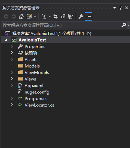The width and height of the screenshot is (130, 148).
Task: Select the ViewLocator.cs file
Action: (39, 105)
